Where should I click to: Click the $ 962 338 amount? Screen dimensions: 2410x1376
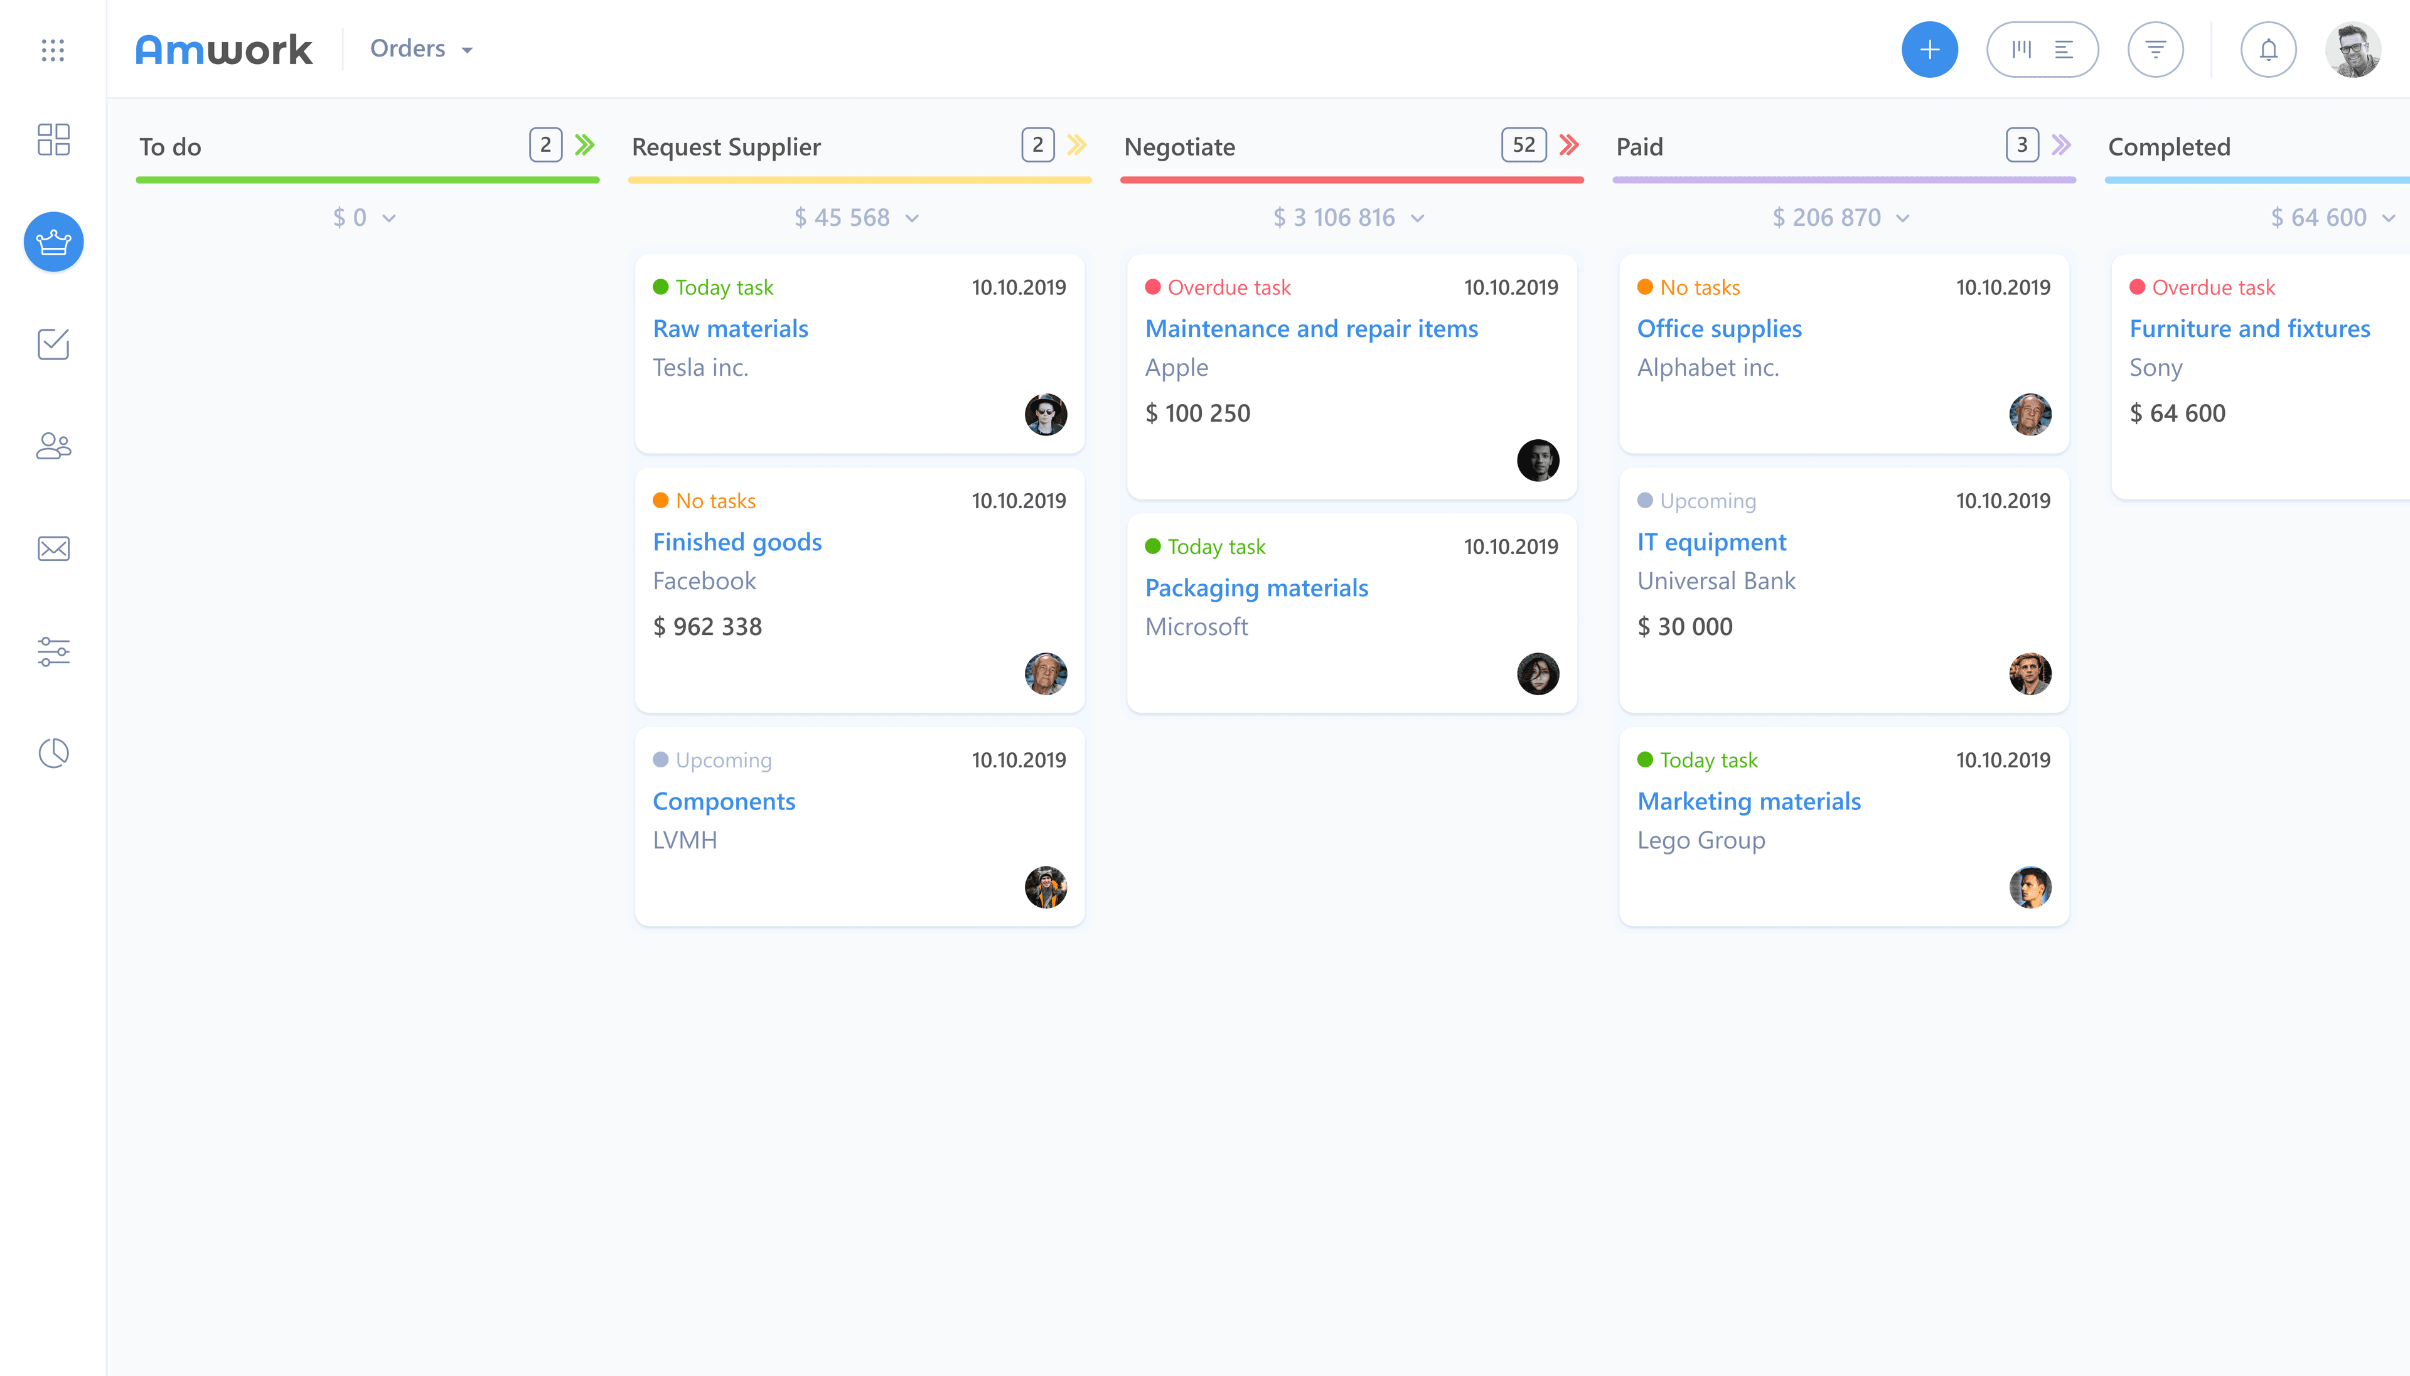click(x=707, y=627)
